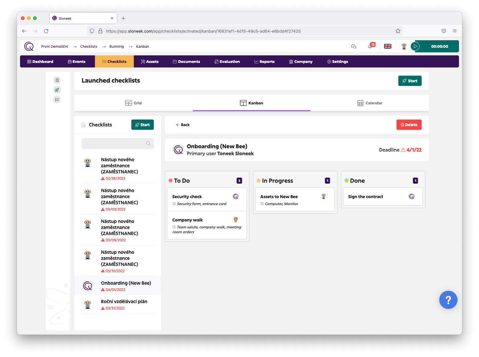Open the Dashboard menu
Image resolution: width=479 pixels, height=357 pixels.
pyautogui.click(x=40, y=61)
